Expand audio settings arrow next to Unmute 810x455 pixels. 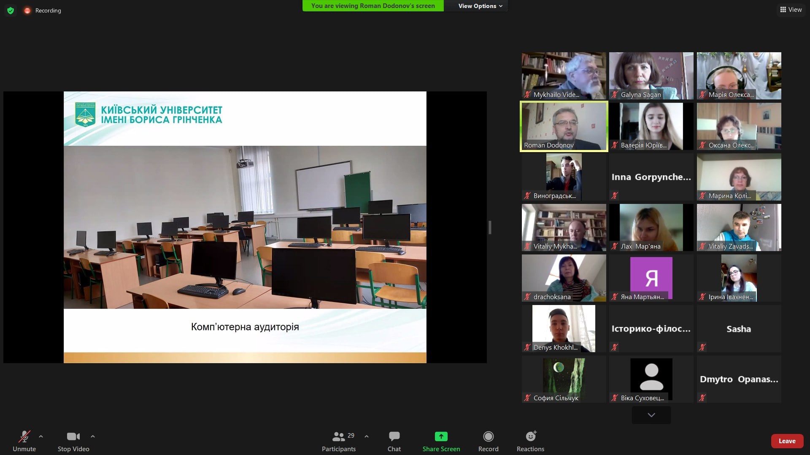(x=41, y=436)
